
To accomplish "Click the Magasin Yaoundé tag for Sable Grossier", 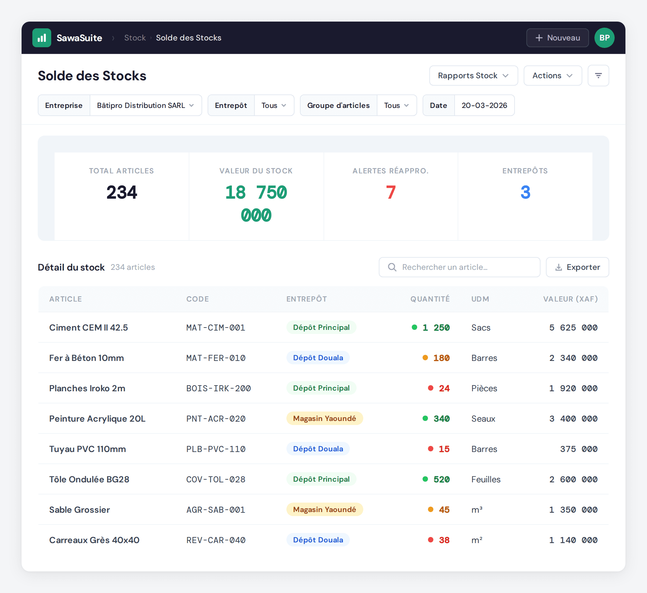I will (324, 509).
